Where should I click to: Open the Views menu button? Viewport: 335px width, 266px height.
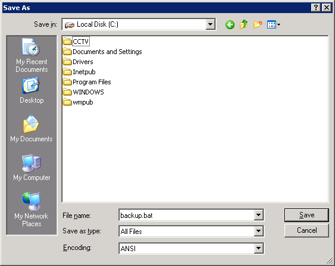pos(274,25)
